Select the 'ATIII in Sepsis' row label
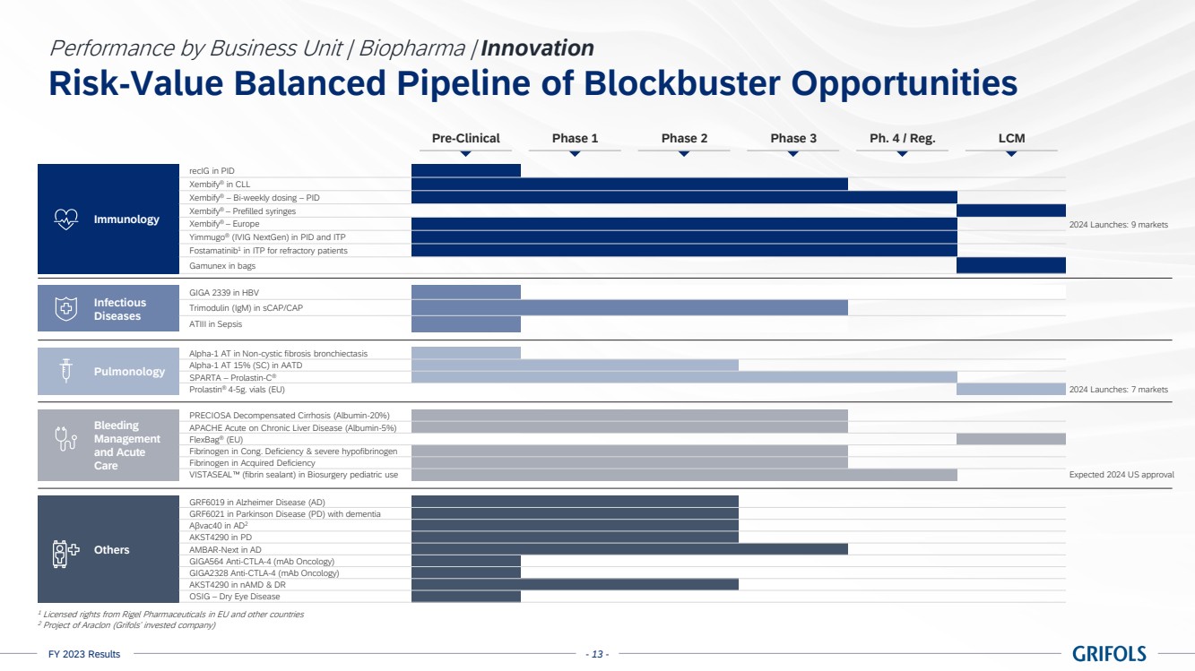 (x=216, y=324)
